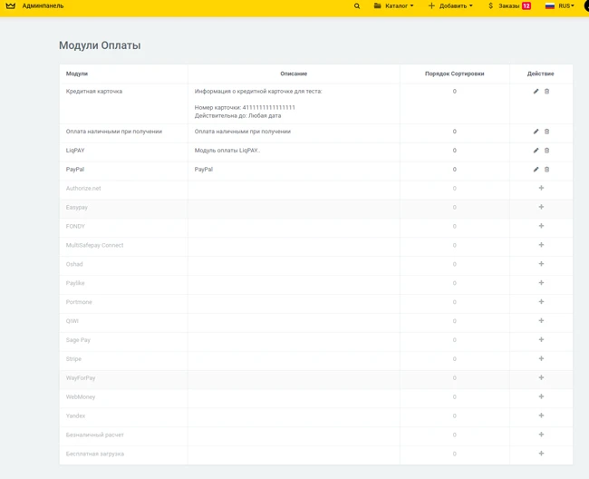
Task: Install the QIWI payment module
Action: (x=541, y=321)
